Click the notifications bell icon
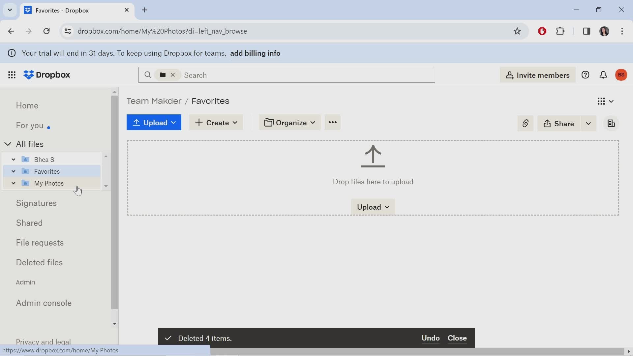The height and width of the screenshot is (356, 633). point(604,75)
